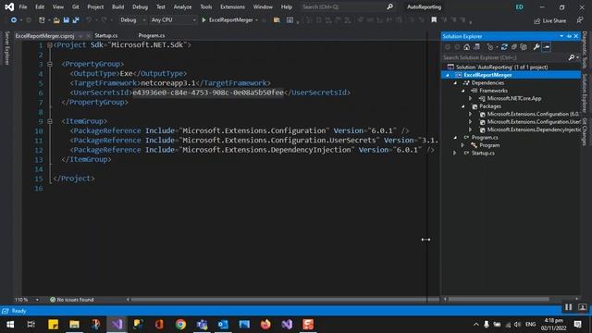The width and height of the screenshot is (592, 333).
Task: Collapse the Project element fold on line 1
Action: pos(49,45)
